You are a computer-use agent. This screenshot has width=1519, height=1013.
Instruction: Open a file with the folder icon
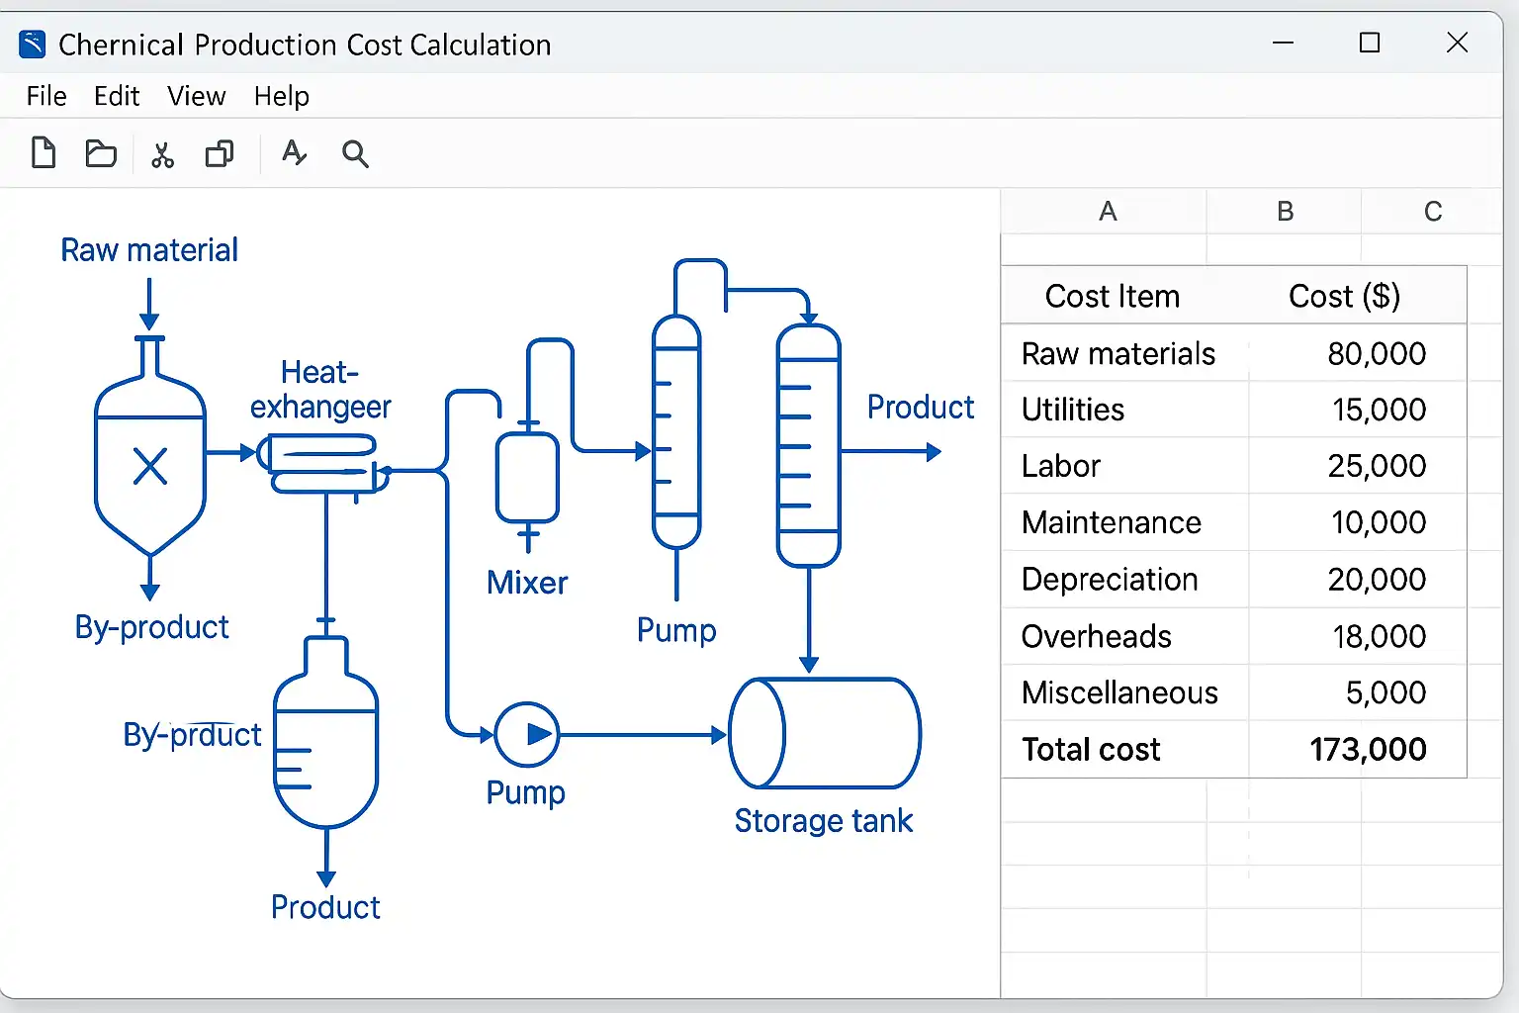pyautogui.click(x=101, y=153)
